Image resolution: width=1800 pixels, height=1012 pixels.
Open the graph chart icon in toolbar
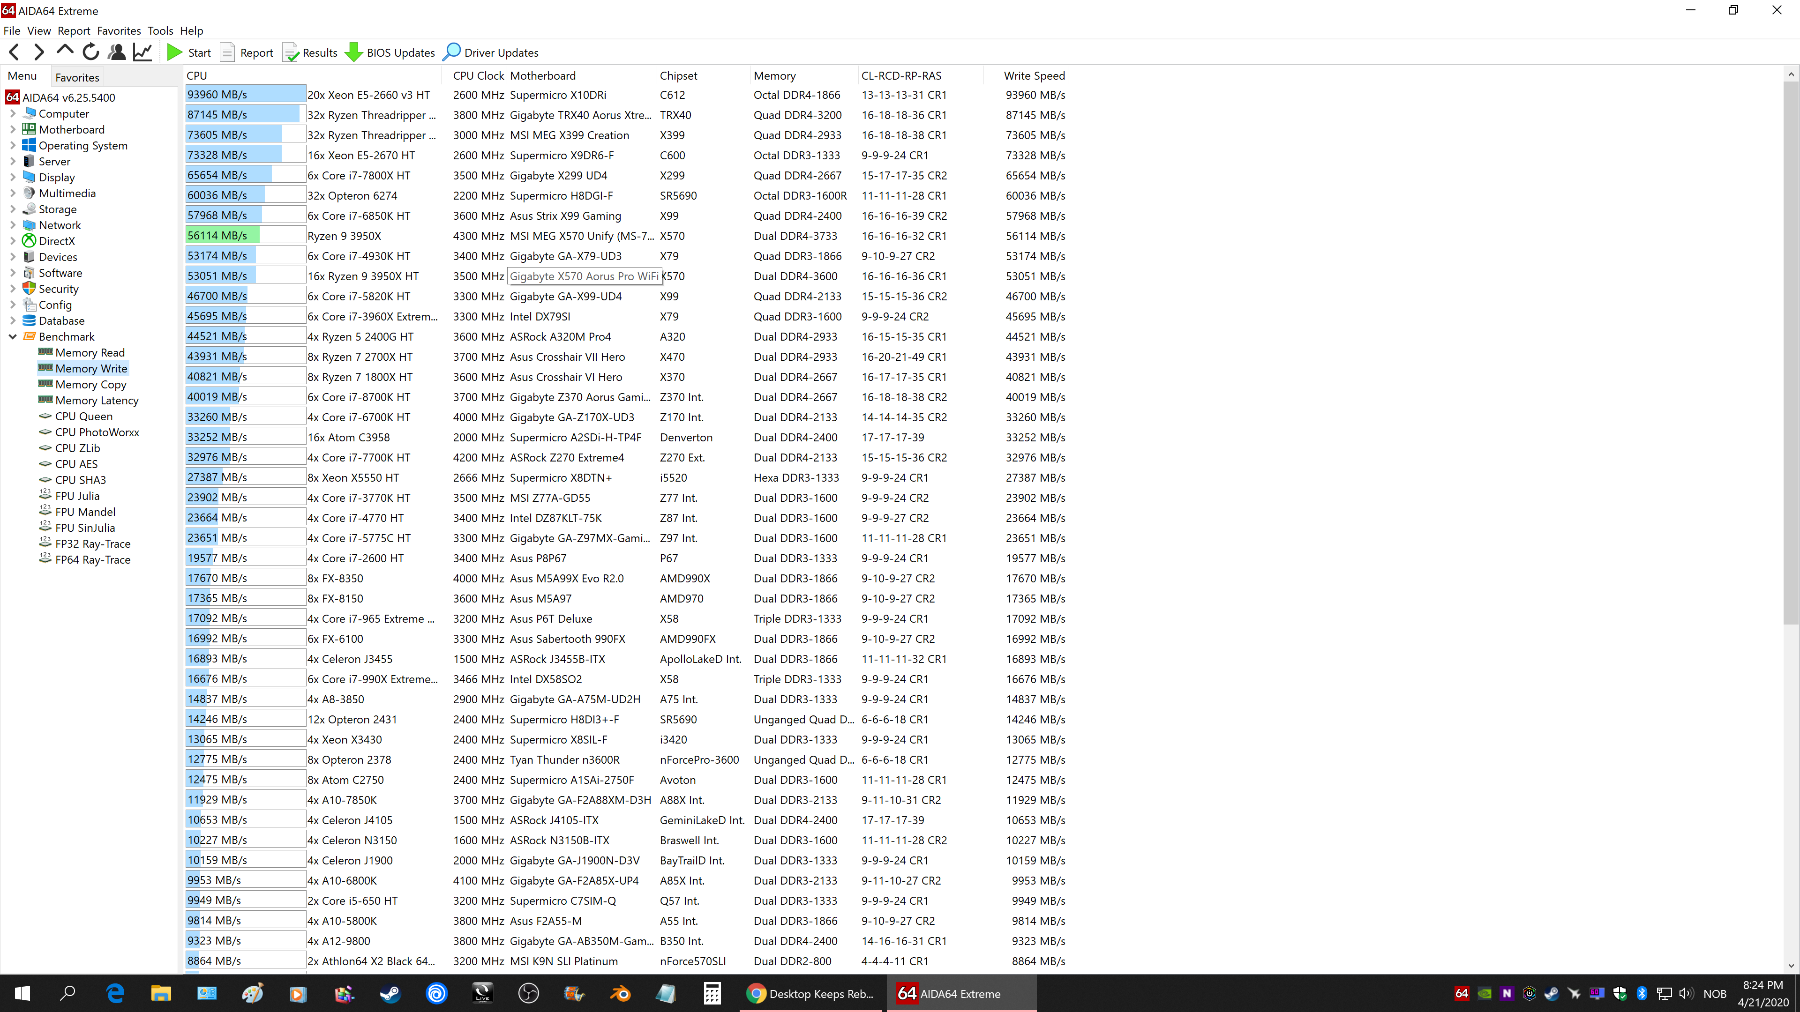(x=142, y=52)
